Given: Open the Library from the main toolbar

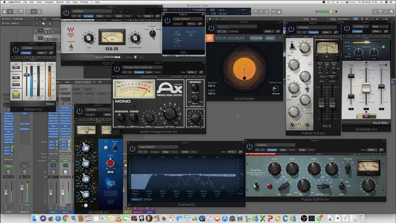Looking at the screenshot, I should pos(4,12).
